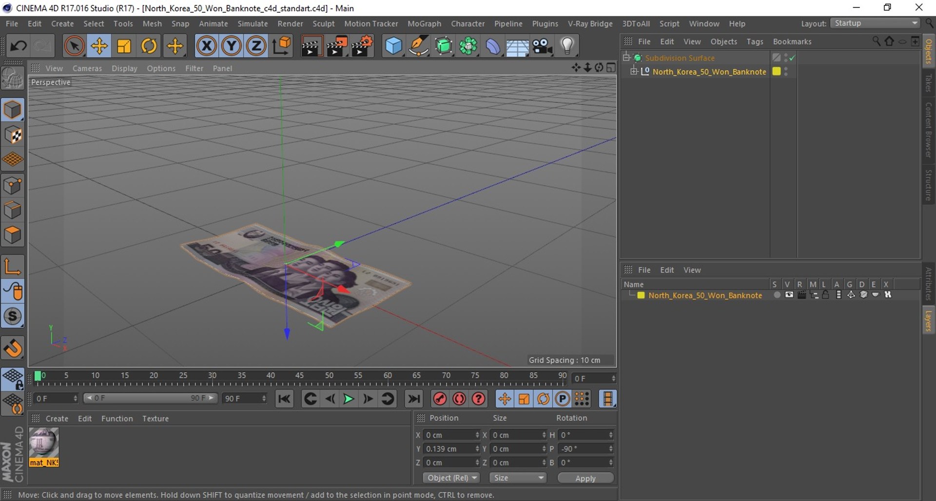Collapse the Subdivision Surface hierarchy
936x501 pixels.
pyautogui.click(x=626, y=58)
